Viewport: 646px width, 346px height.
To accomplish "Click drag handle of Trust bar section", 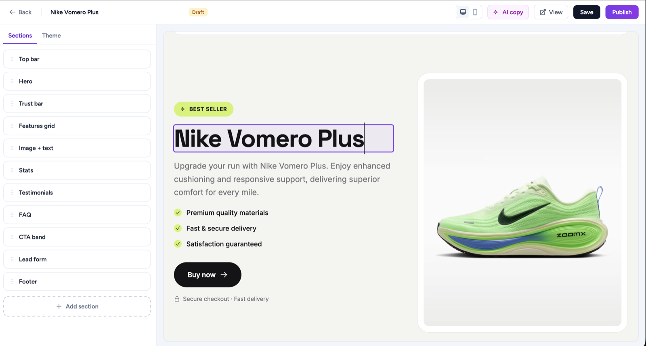I will tap(12, 103).
